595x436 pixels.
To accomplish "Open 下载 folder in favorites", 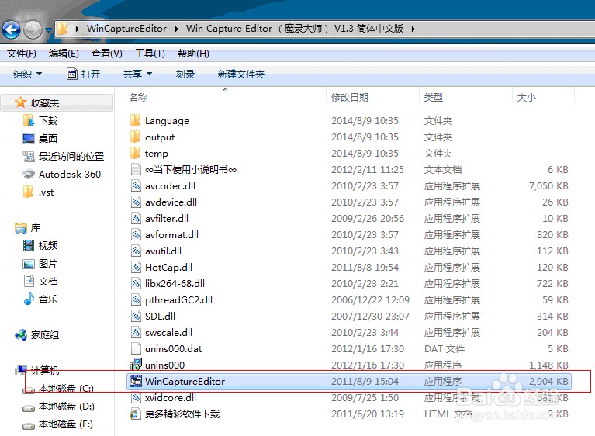I will (40, 121).
